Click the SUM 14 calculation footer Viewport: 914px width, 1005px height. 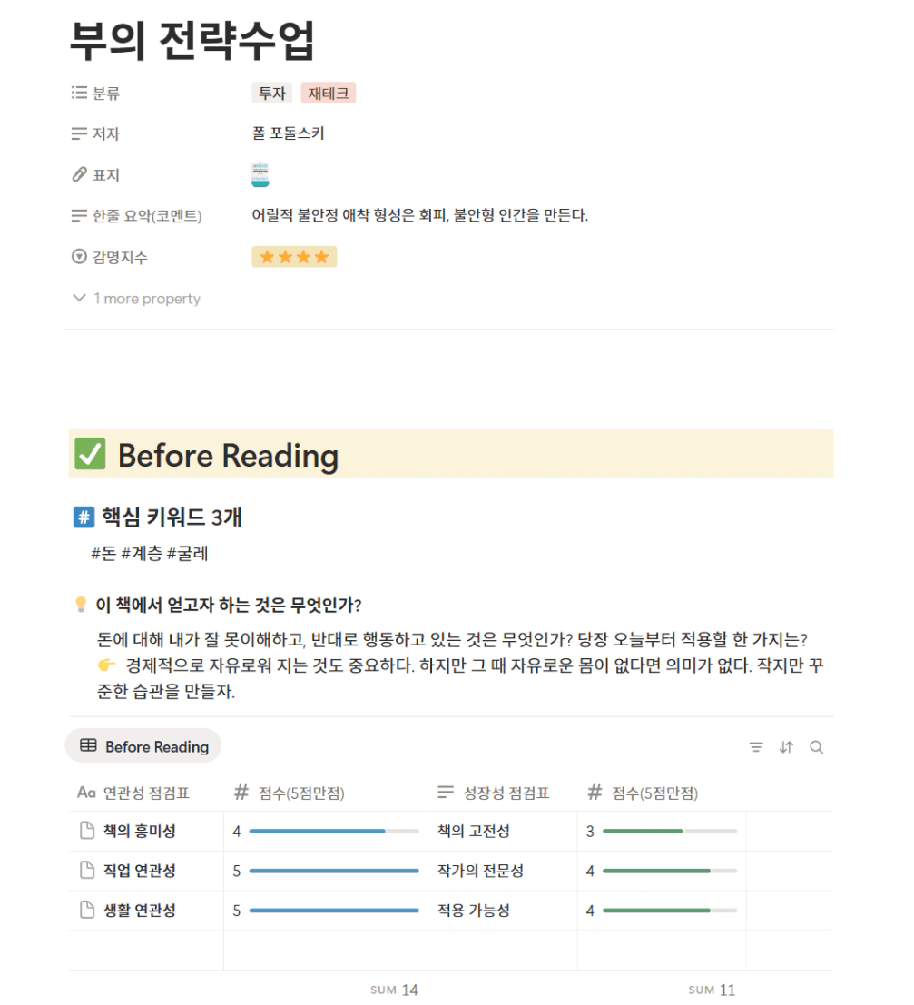click(394, 990)
